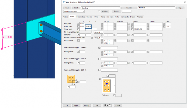Toggle the Front plate thickness checkbox
This screenshot has height=108, width=187.
tap(78, 26)
